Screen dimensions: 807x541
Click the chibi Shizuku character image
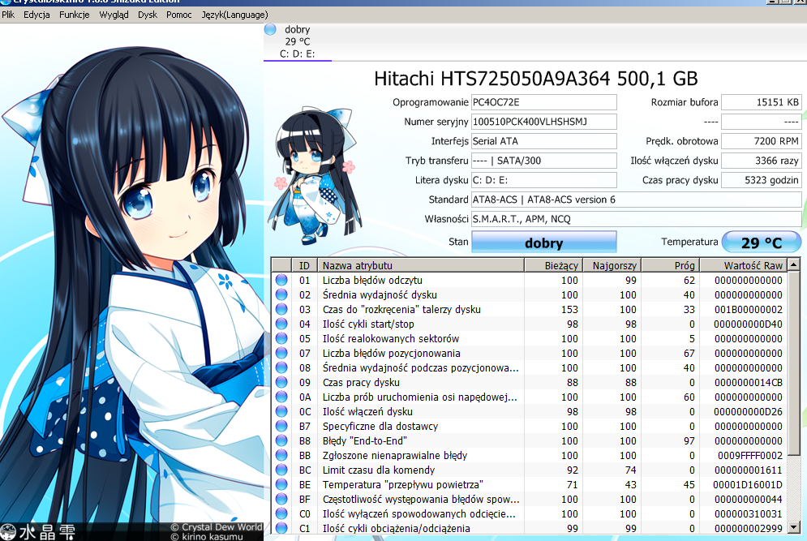click(316, 175)
